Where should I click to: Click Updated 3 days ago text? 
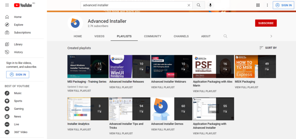coord(78,87)
